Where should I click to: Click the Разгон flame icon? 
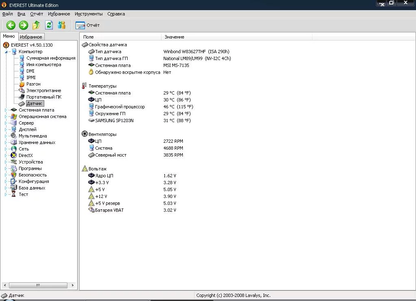click(22, 84)
